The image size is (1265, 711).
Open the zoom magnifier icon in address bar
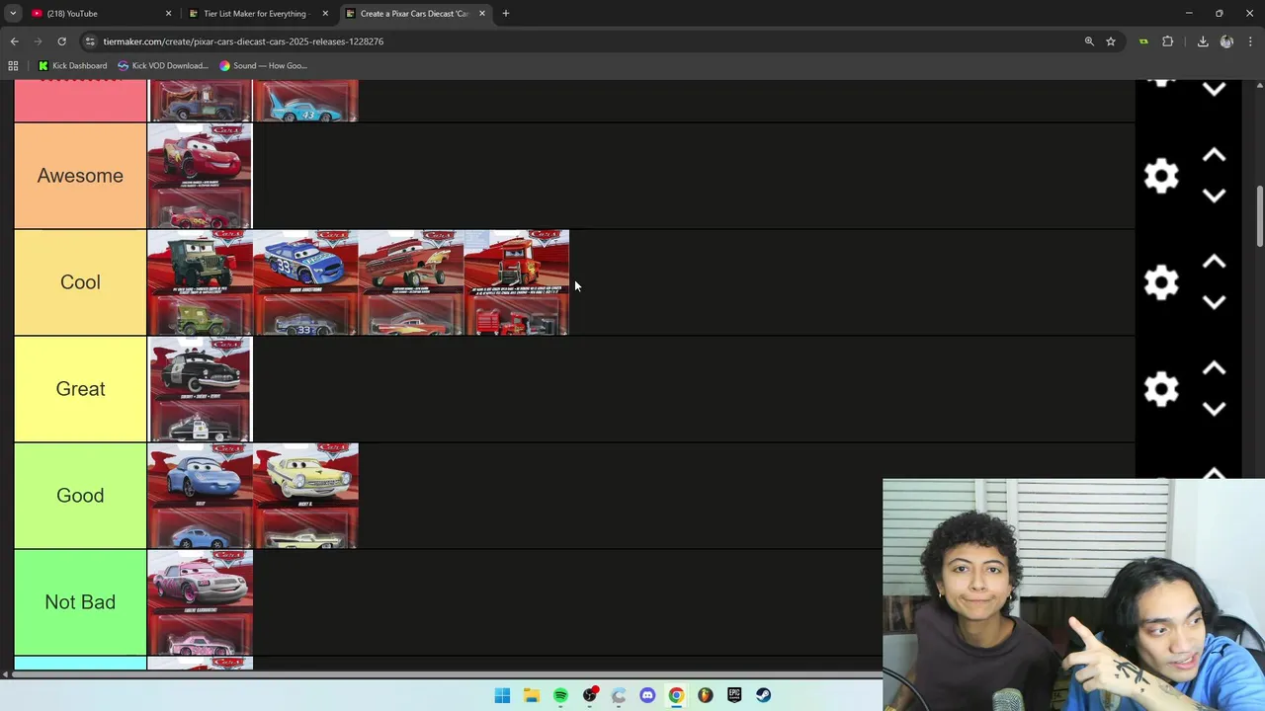click(1089, 41)
